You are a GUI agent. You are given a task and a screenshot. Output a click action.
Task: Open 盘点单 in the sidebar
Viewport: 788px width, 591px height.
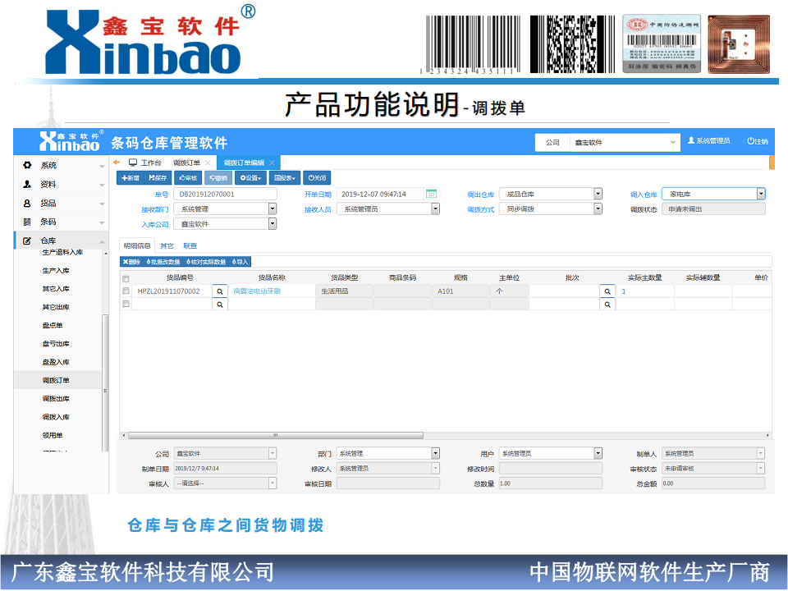(x=53, y=325)
